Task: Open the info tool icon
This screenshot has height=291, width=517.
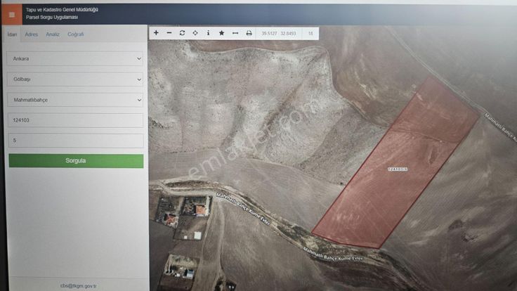Action: tap(208, 33)
